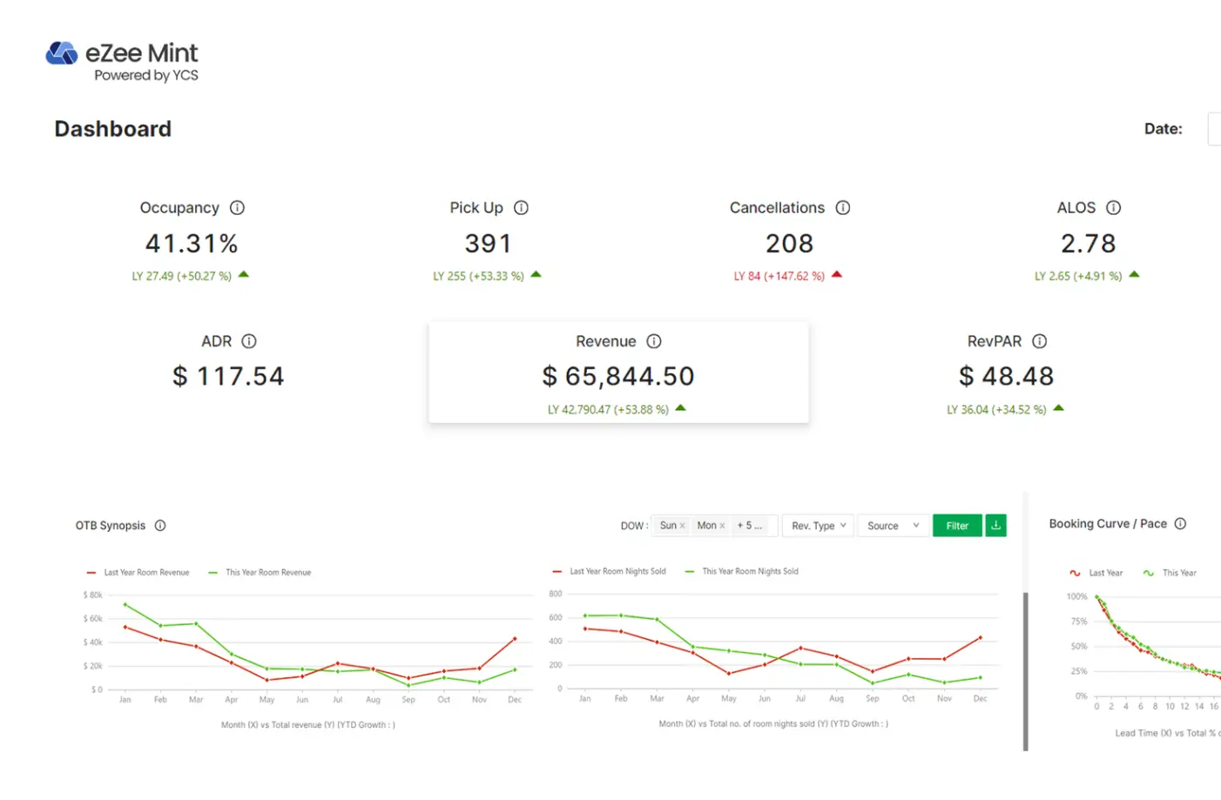
Task: Remove the Sun tag from DOW filter
Action: click(x=682, y=526)
